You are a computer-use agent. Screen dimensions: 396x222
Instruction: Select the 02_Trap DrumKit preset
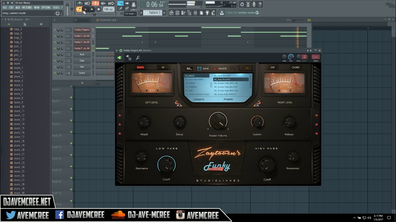[x=229, y=79]
